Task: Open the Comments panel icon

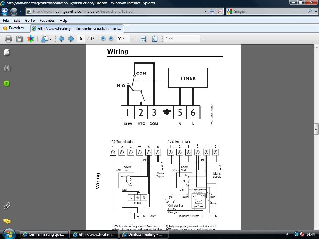Action: [7, 221]
